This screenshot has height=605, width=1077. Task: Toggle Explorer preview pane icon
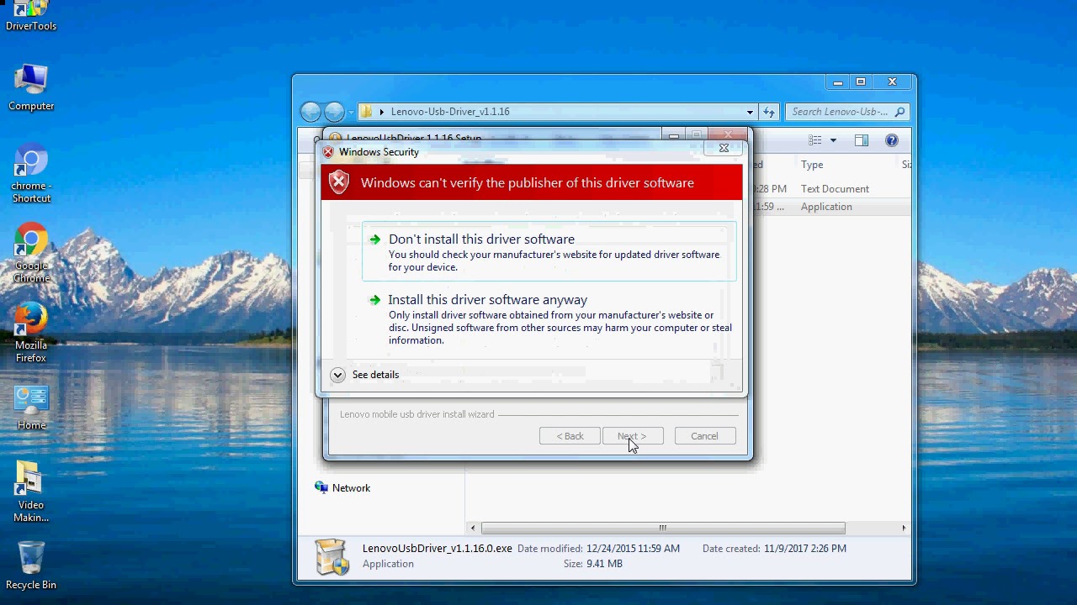tap(862, 140)
